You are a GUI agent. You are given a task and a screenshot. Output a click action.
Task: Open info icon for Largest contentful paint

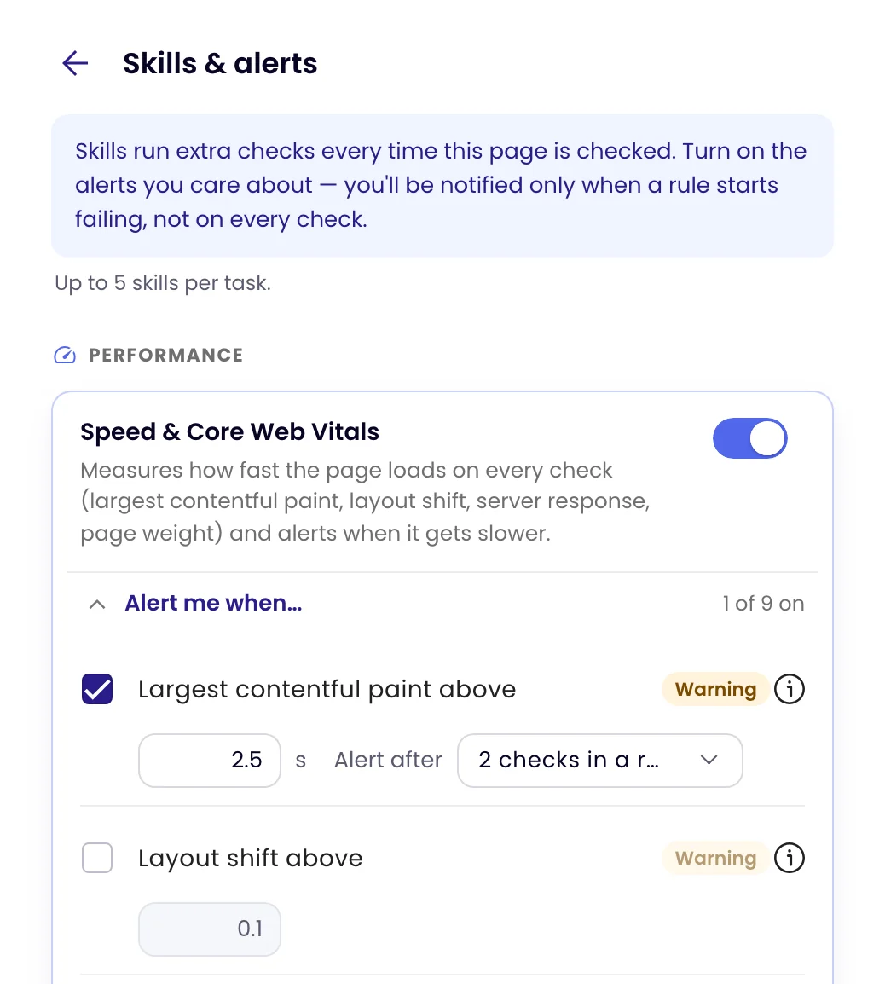789,689
